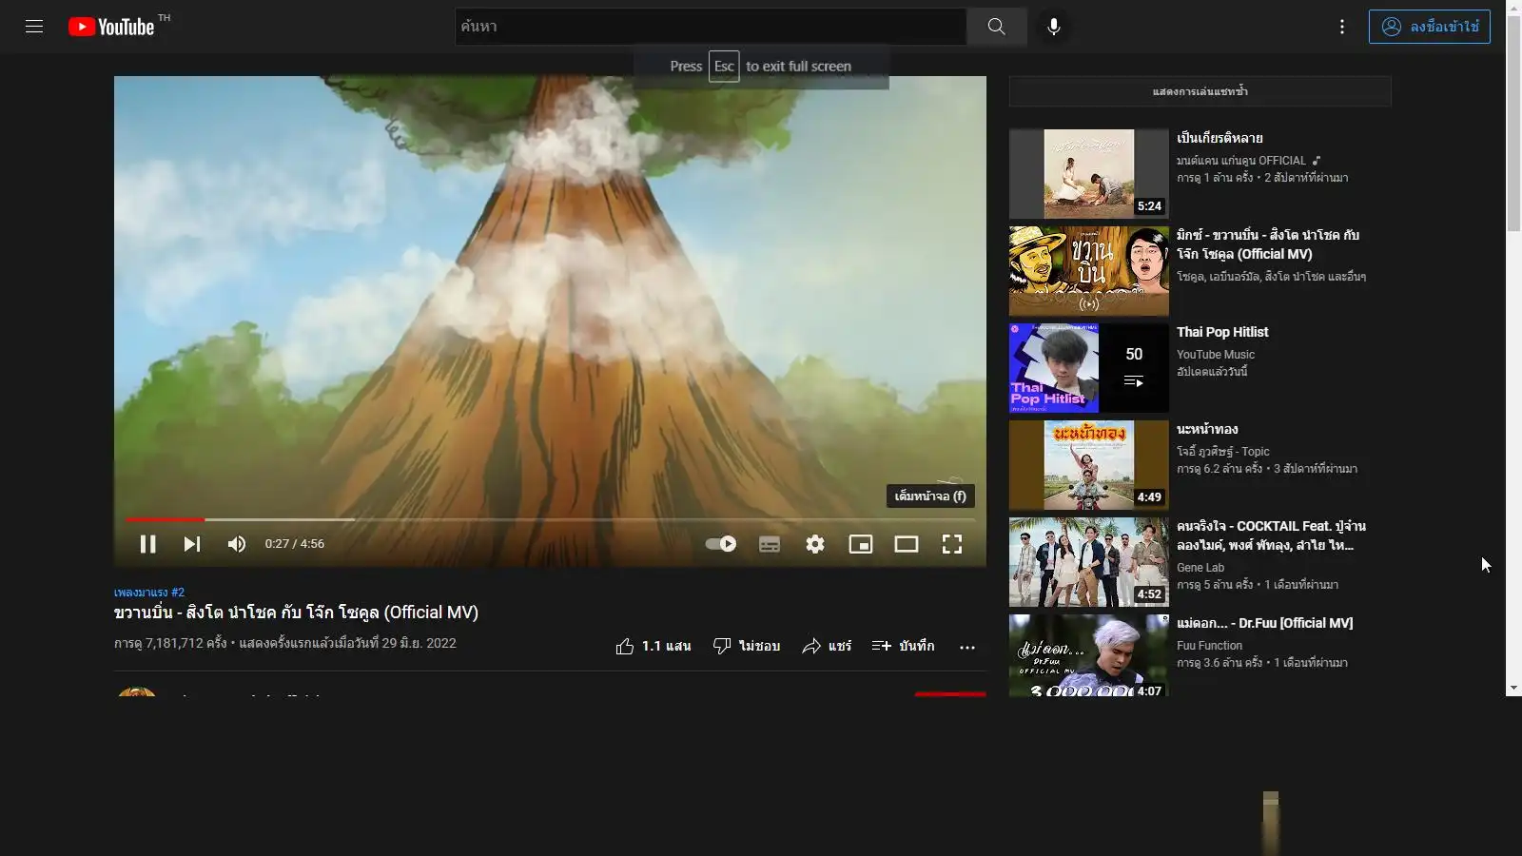Open more actions ellipsis below video

(x=967, y=647)
